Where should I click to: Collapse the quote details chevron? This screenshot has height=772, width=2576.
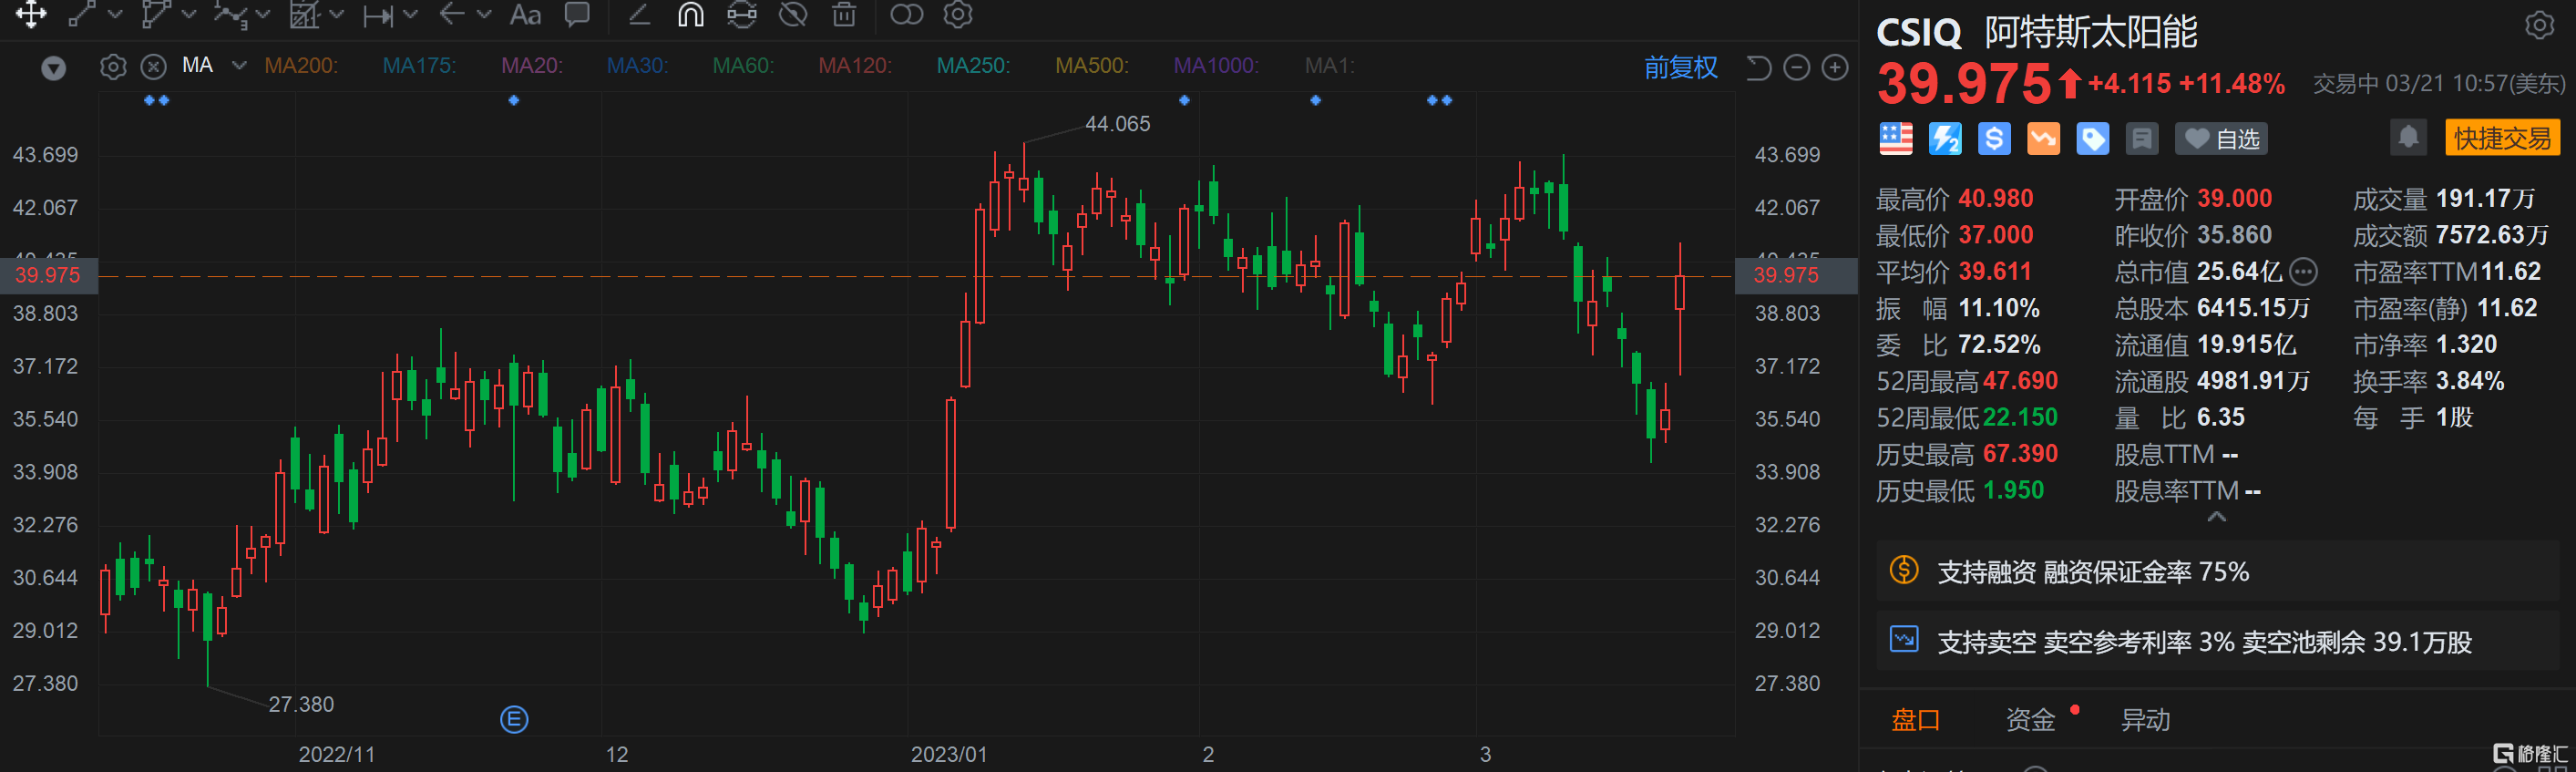click(2217, 517)
